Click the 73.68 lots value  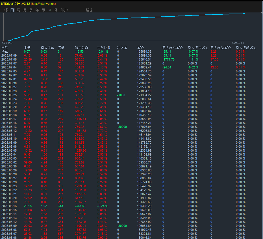pyautogui.click(x=28, y=210)
